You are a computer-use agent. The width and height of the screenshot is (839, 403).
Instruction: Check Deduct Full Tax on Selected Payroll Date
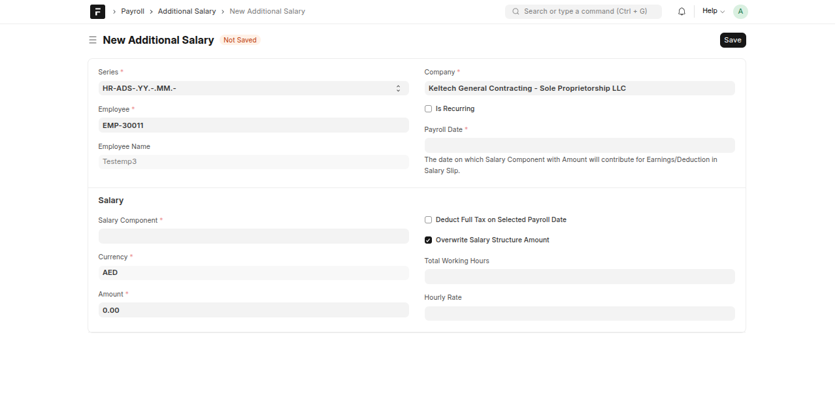[429, 220]
